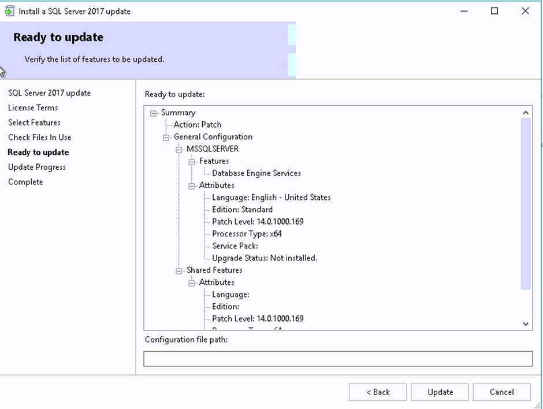
Task: Click the summary tree scrollbar thumb
Action: (526, 204)
